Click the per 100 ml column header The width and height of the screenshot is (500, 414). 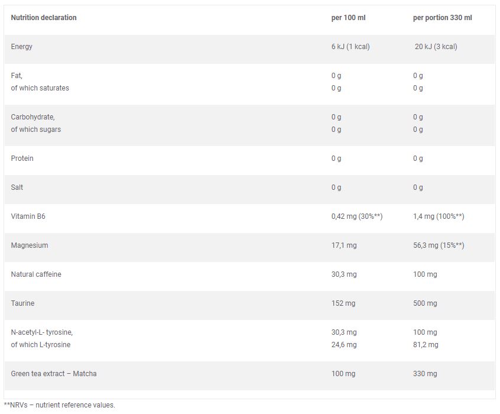(x=348, y=18)
